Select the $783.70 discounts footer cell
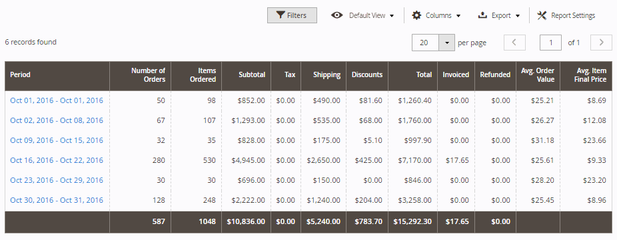The image size is (617, 240). click(x=366, y=221)
